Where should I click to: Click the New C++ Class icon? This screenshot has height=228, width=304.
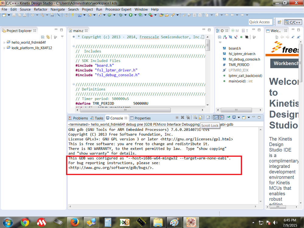[x=109, y=15]
